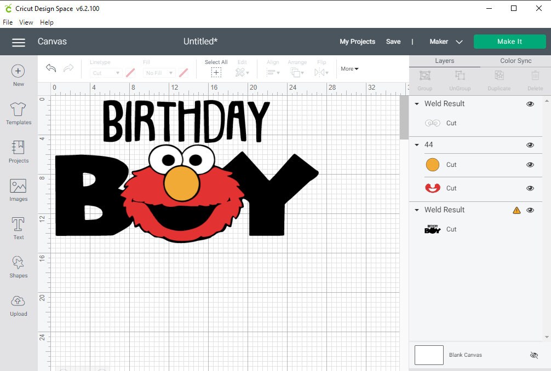Click the Linetype color swatch
Viewport: 551px width, 371px height.
[x=130, y=73]
